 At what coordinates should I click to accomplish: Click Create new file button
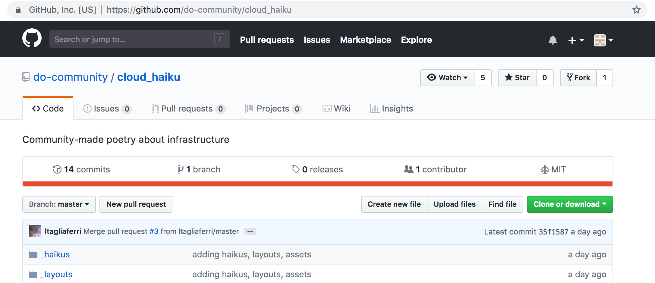coord(394,204)
